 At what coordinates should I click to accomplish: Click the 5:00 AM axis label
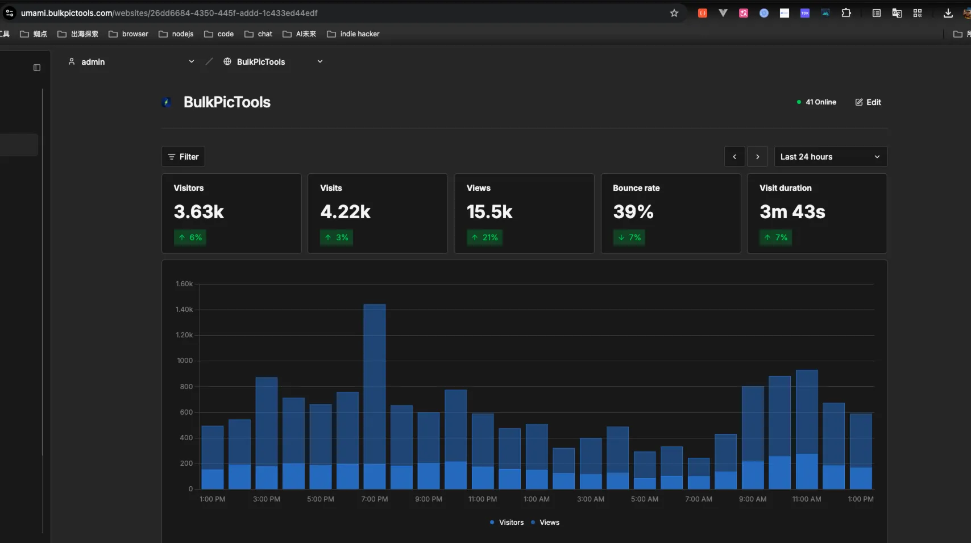(x=645, y=499)
